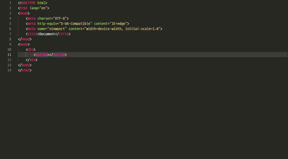Image resolution: width=288 pixels, height=159 pixels.
Task: Click the opening button tag
Action: coord(41,55)
